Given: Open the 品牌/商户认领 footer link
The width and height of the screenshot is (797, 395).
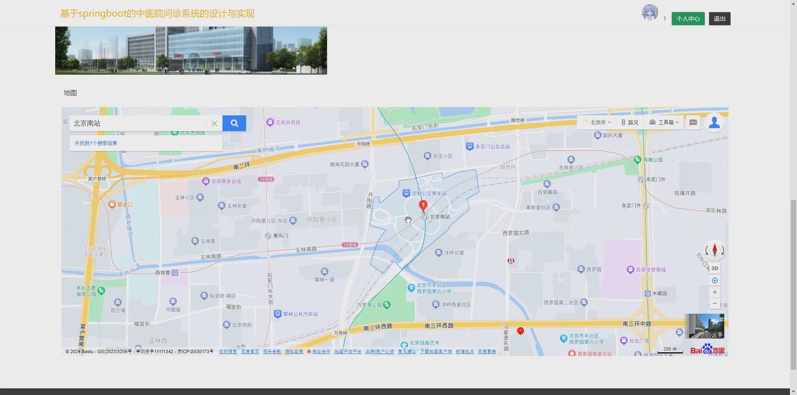Looking at the screenshot, I should click(379, 351).
